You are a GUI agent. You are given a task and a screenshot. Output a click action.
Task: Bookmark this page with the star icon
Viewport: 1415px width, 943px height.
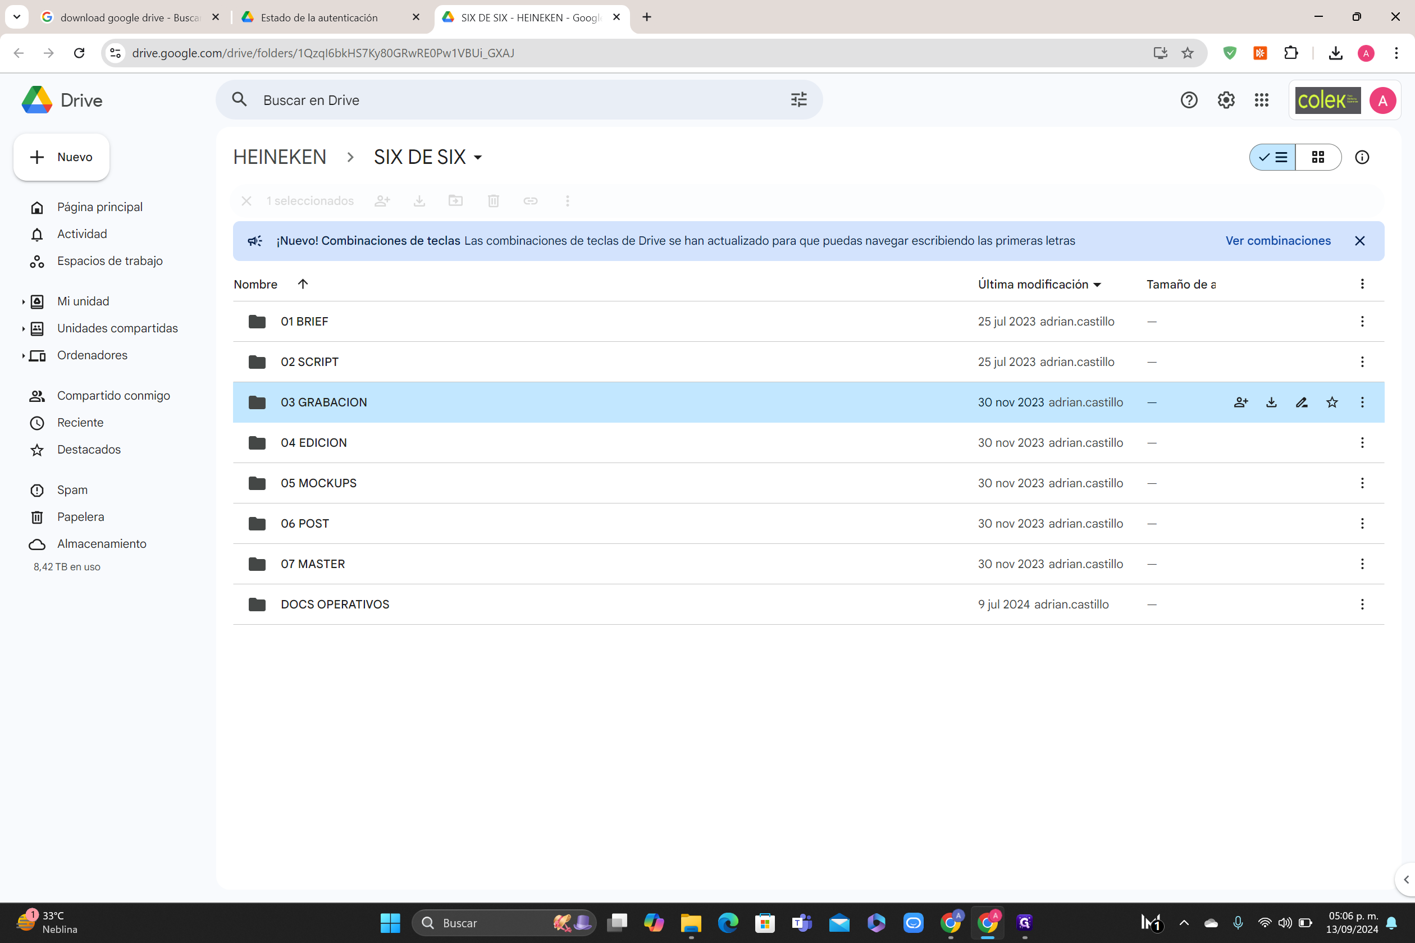coord(1187,53)
